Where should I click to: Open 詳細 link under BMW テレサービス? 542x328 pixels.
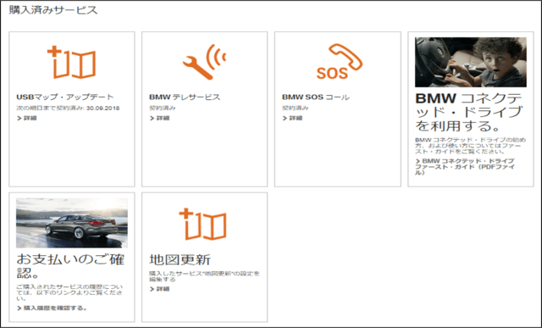click(x=159, y=119)
